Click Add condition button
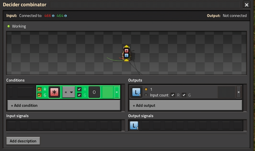Screen dimensions: 255x151 tap(64, 105)
